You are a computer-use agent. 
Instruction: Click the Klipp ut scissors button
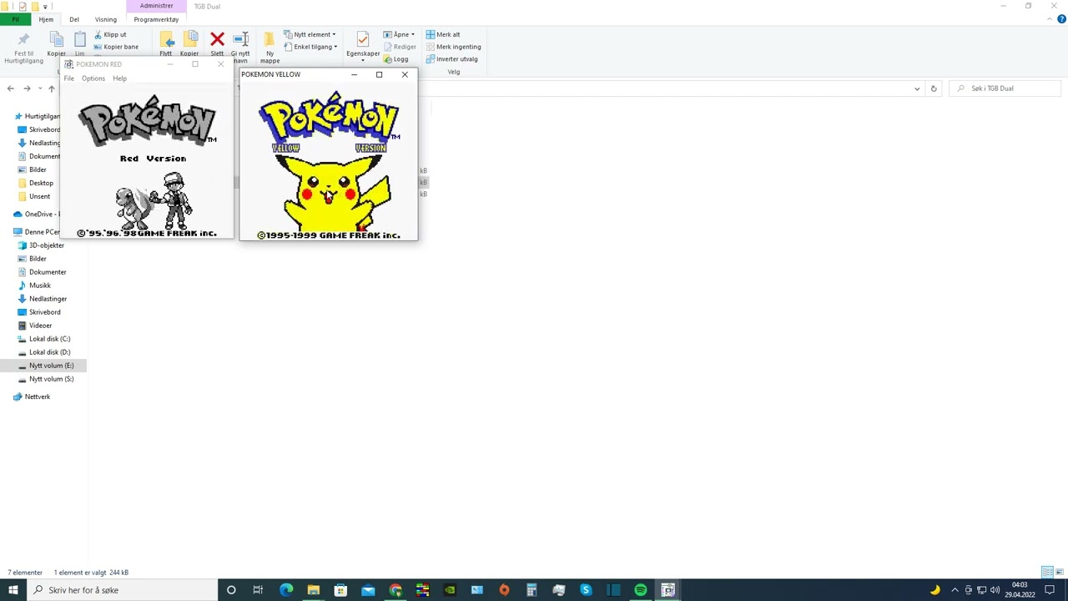(110, 34)
